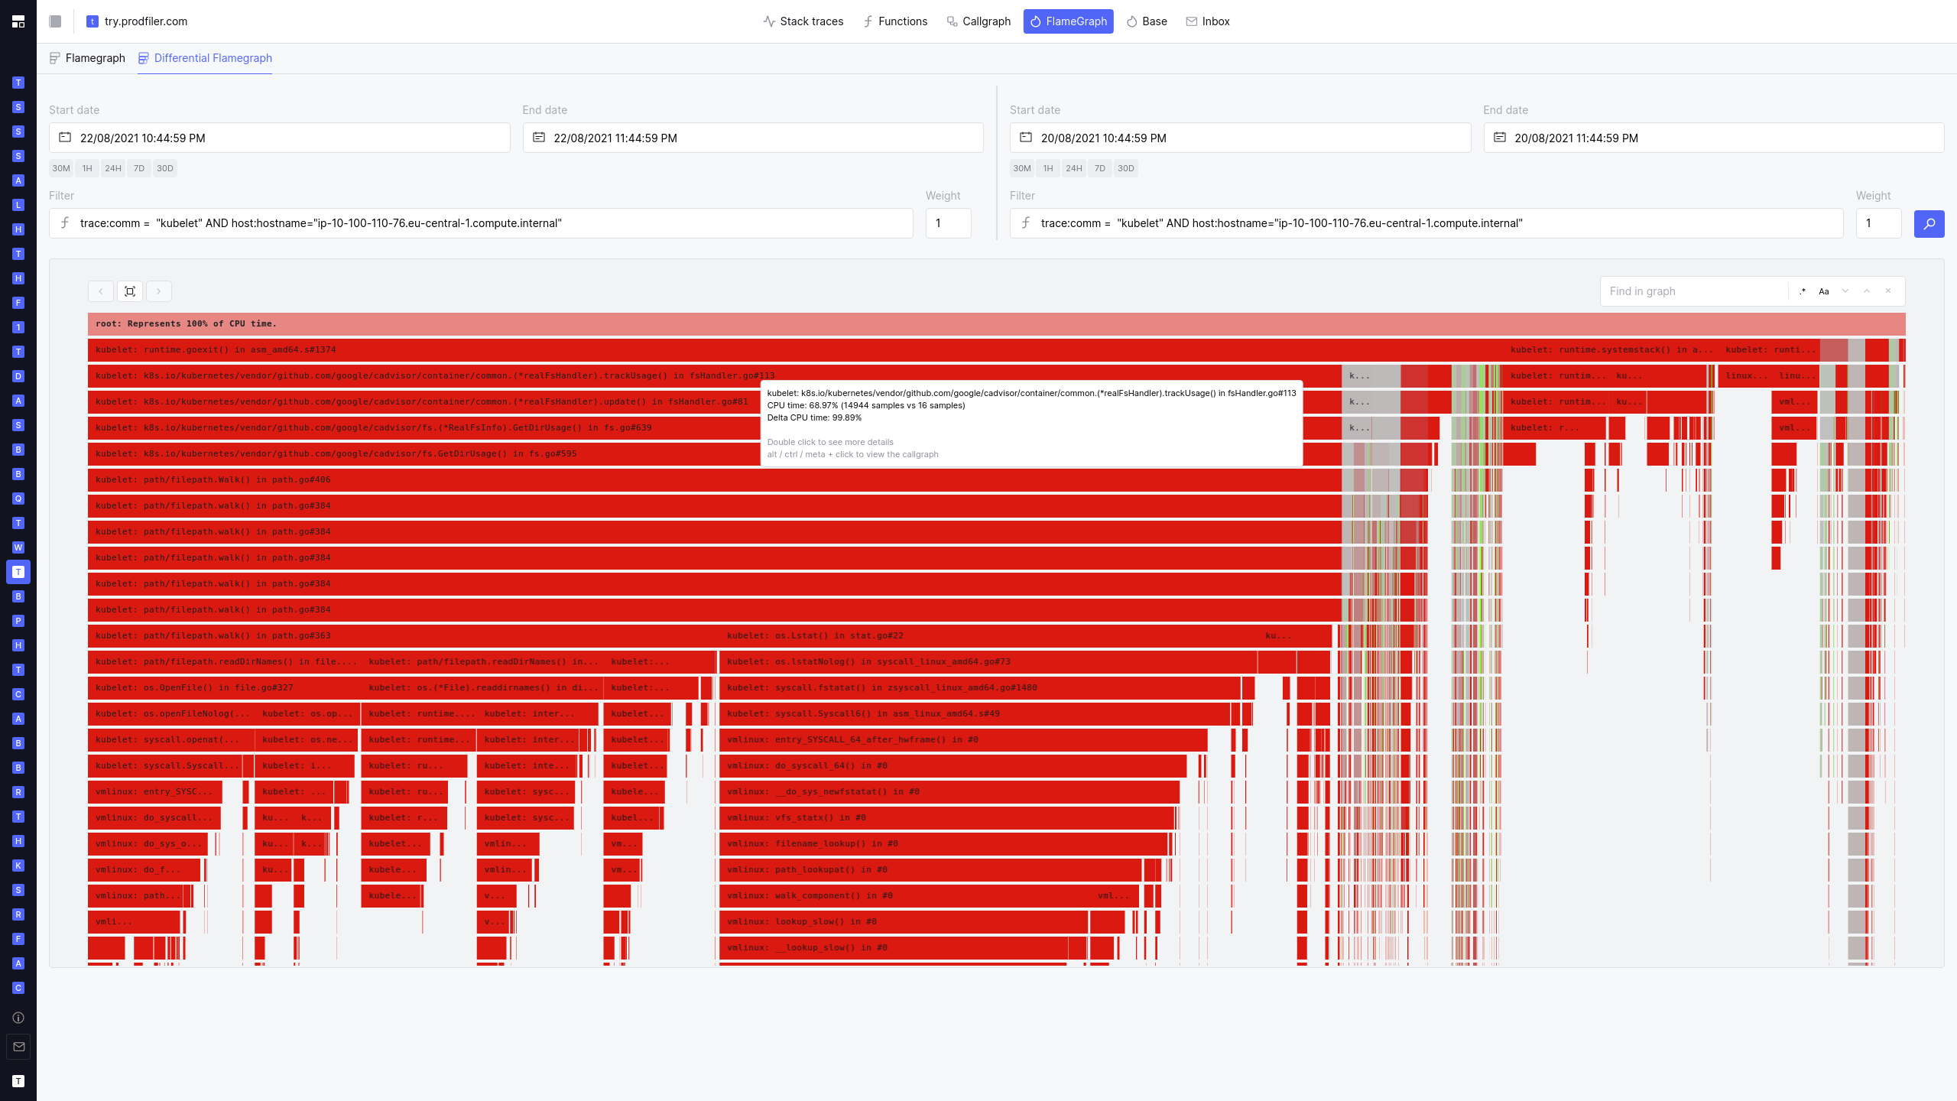The image size is (1957, 1101).
Task: Open the L project in the sidebar
Action: pos(18,205)
